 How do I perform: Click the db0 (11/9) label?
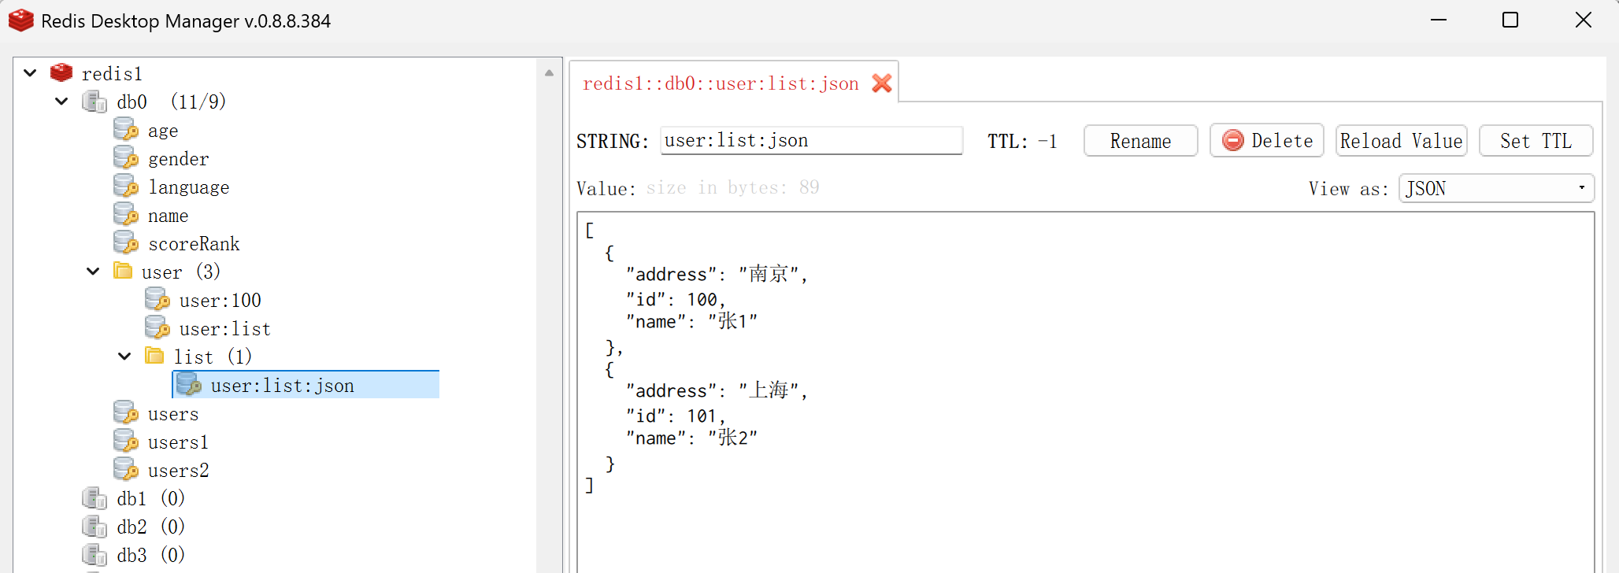pos(171,102)
